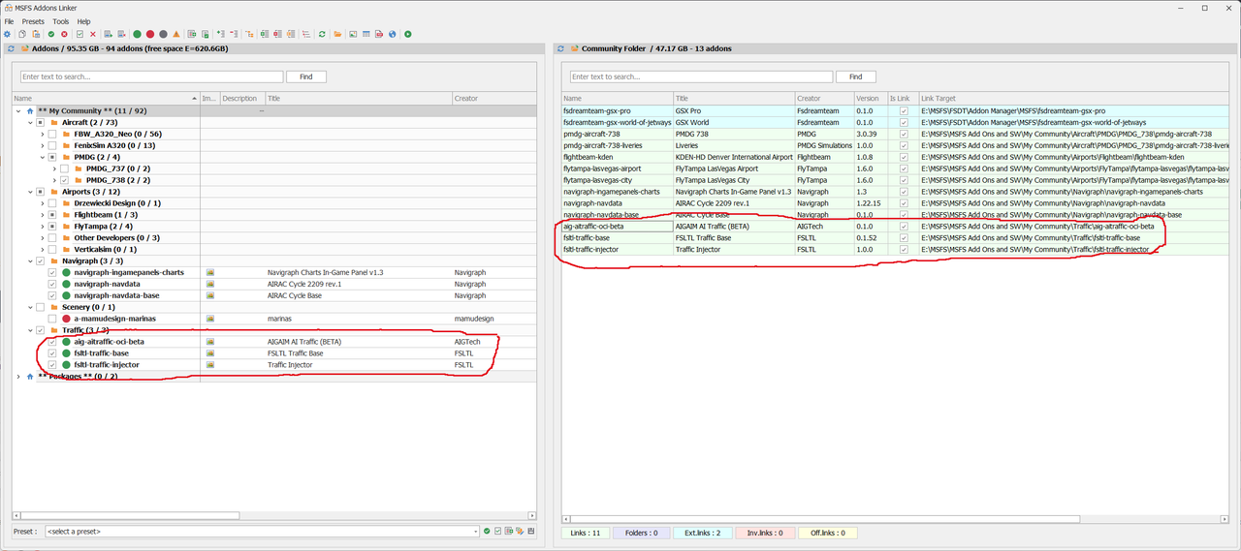The width and height of the screenshot is (1241, 551).
Task: Click the green refresh arrows toolbar icon
Action: pos(322,34)
